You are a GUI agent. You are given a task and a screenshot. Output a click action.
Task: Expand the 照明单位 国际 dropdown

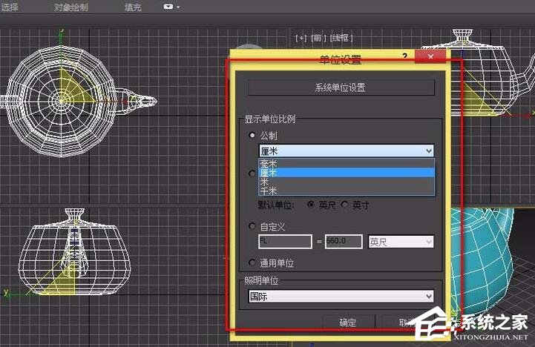point(428,296)
